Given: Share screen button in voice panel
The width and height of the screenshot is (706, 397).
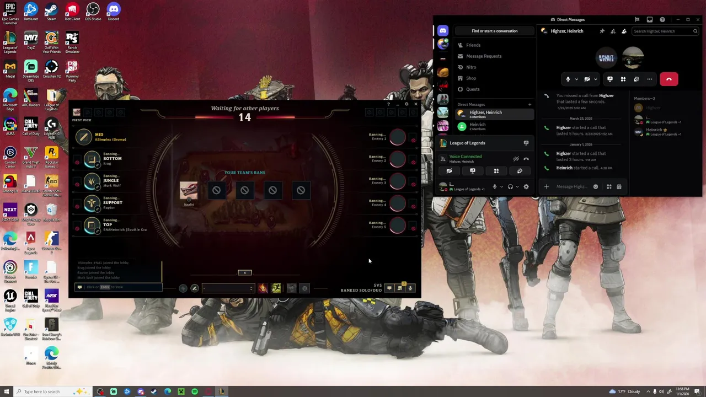Looking at the screenshot, I should (x=473, y=171).
